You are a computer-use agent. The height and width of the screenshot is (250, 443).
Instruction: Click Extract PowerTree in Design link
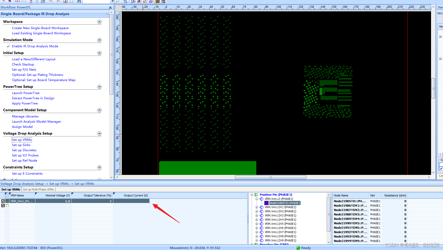pos(33,98)
